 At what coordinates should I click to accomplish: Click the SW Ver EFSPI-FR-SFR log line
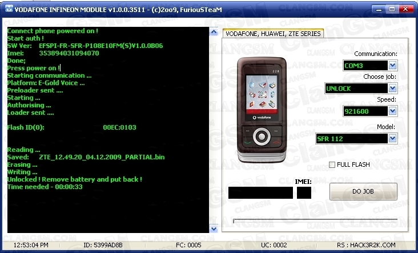click(x=85, y=46)
